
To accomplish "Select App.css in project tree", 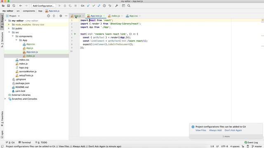I will 31,44.
